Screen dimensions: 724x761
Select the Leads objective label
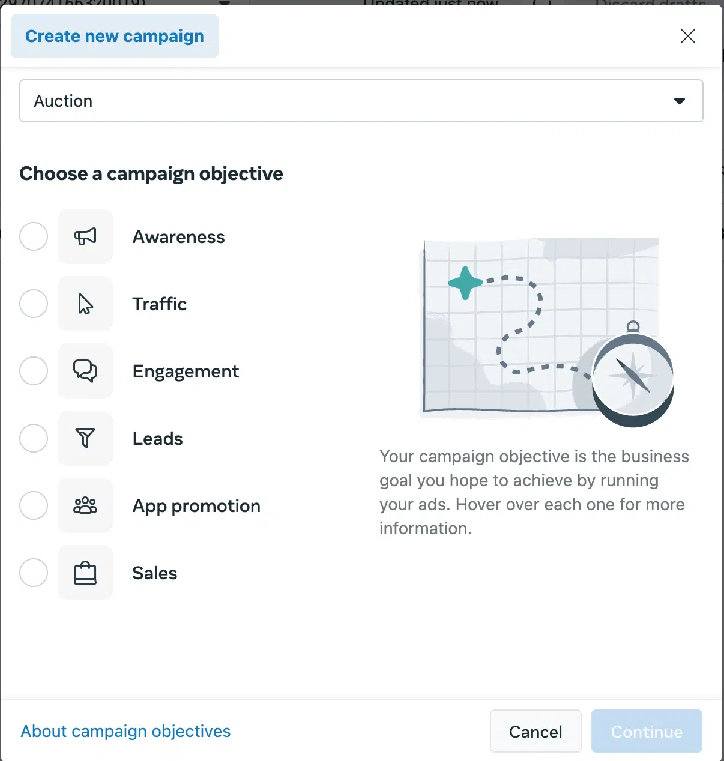tap(157, 438)
